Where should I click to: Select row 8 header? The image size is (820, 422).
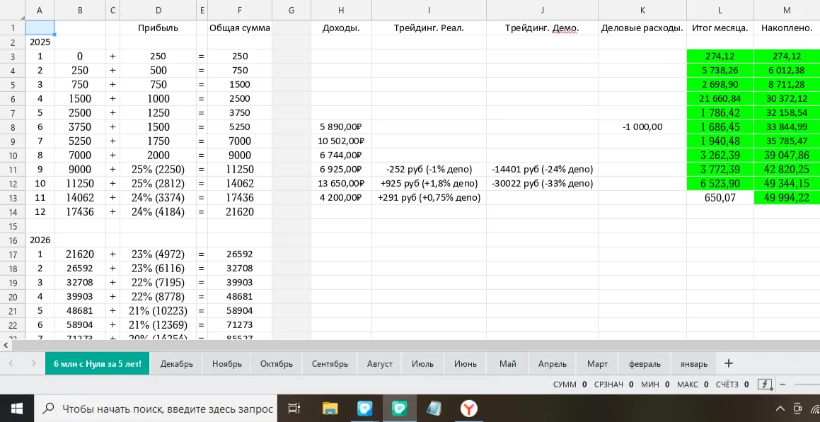tap(13, 127)
